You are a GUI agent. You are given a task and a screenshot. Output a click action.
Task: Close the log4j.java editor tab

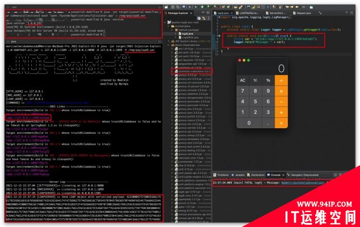(x=231, y=13)
